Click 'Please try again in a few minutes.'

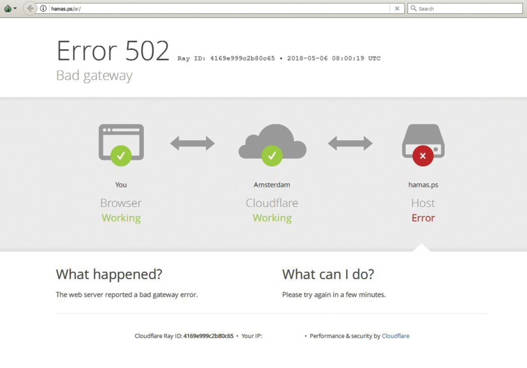(334, 295)
